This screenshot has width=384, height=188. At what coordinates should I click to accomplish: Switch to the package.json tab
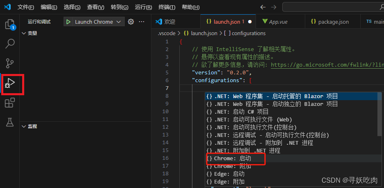point(333,22)
